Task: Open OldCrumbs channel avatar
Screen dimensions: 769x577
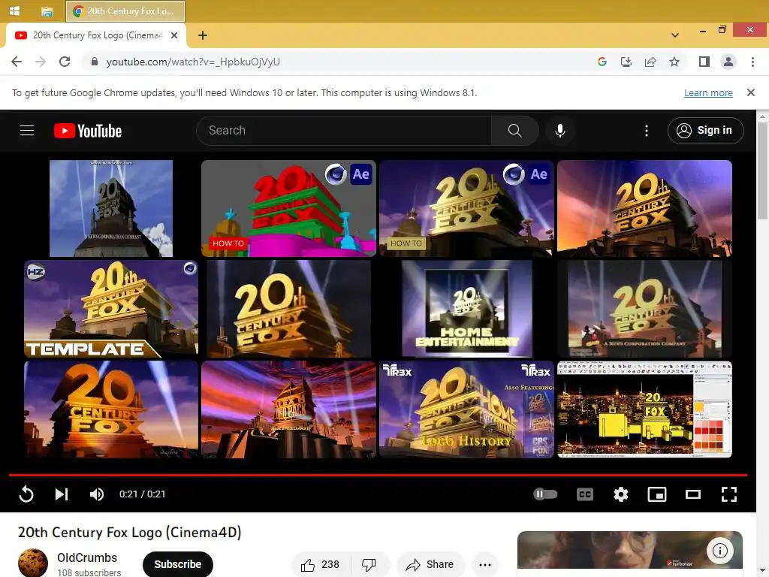Action: click(33, 563)
